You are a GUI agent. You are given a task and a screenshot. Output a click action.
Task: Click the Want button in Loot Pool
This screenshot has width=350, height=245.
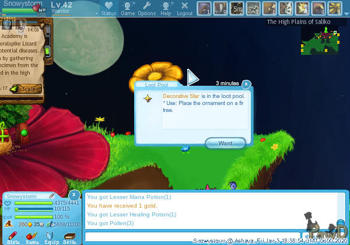point(226,143)
